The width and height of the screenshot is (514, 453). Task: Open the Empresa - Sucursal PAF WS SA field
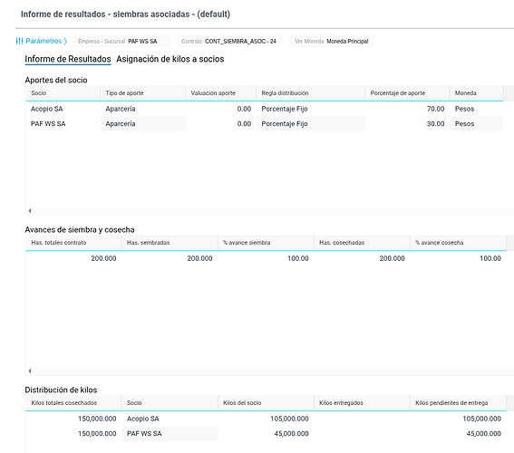121,42
